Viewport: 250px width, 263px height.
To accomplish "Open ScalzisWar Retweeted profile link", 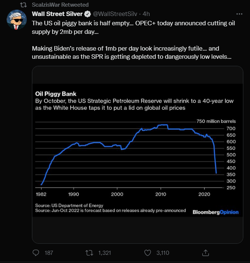I will click(60, 5).
